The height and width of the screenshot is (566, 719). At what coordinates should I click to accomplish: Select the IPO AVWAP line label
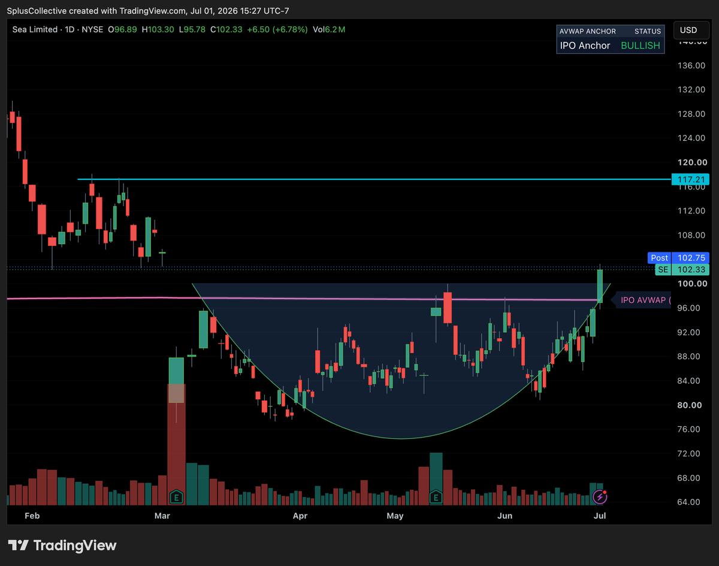coord(642,300)
